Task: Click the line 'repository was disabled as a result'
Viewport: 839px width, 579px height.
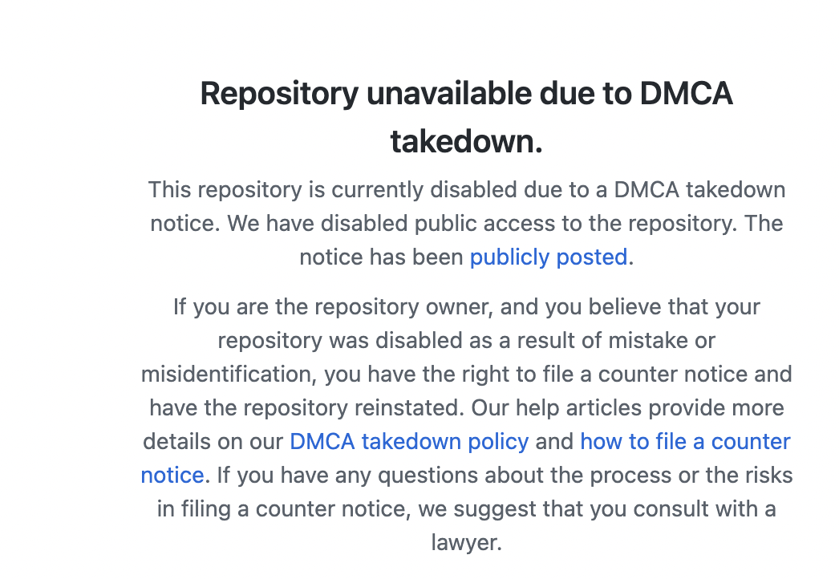Action: point(467,341)
